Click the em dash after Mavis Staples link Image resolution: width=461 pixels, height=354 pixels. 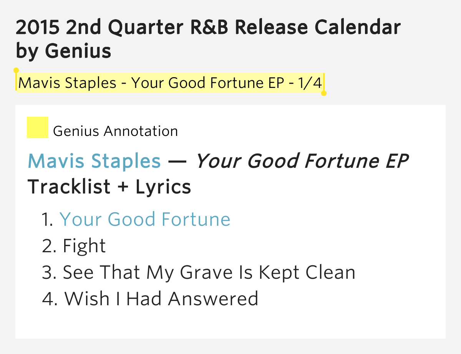coord(177,161)
